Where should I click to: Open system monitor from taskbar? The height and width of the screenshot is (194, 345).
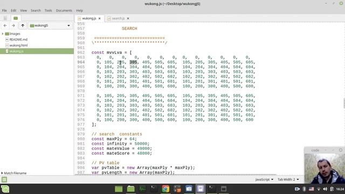click(142, 189)
